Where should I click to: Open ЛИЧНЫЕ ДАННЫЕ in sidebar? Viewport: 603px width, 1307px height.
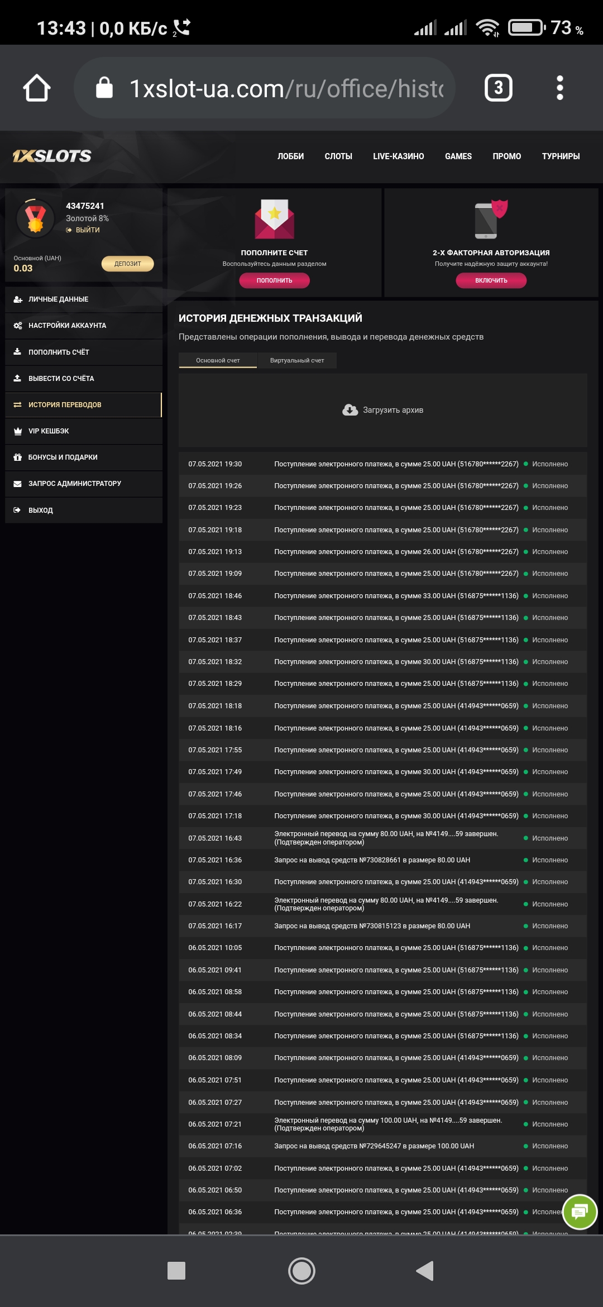(x=59, y=299)
